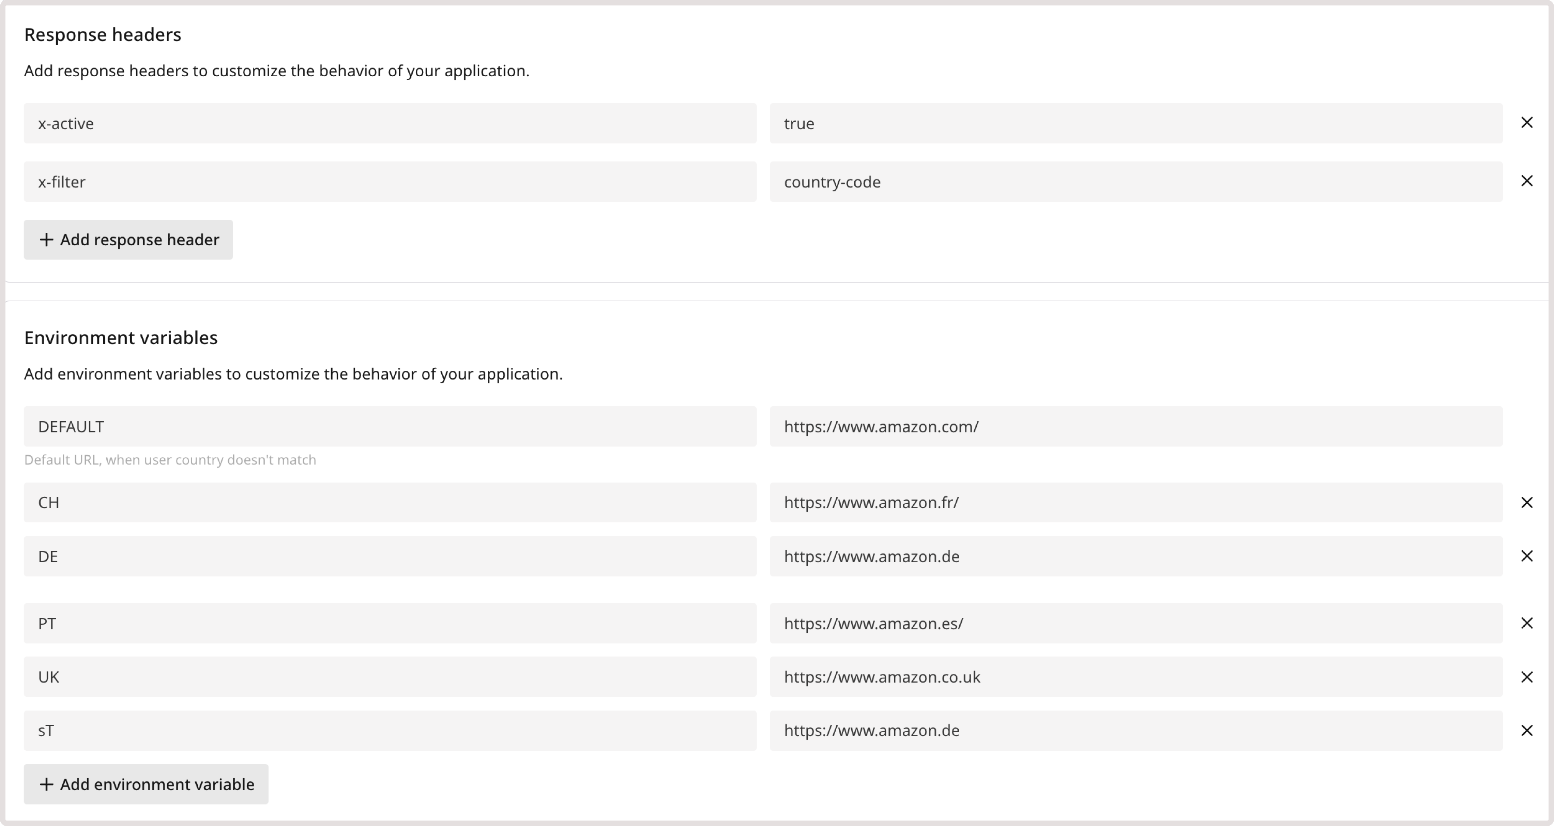1554x826 pixels.
Task: Focus the PT variable name field
Action: (390, 623)
